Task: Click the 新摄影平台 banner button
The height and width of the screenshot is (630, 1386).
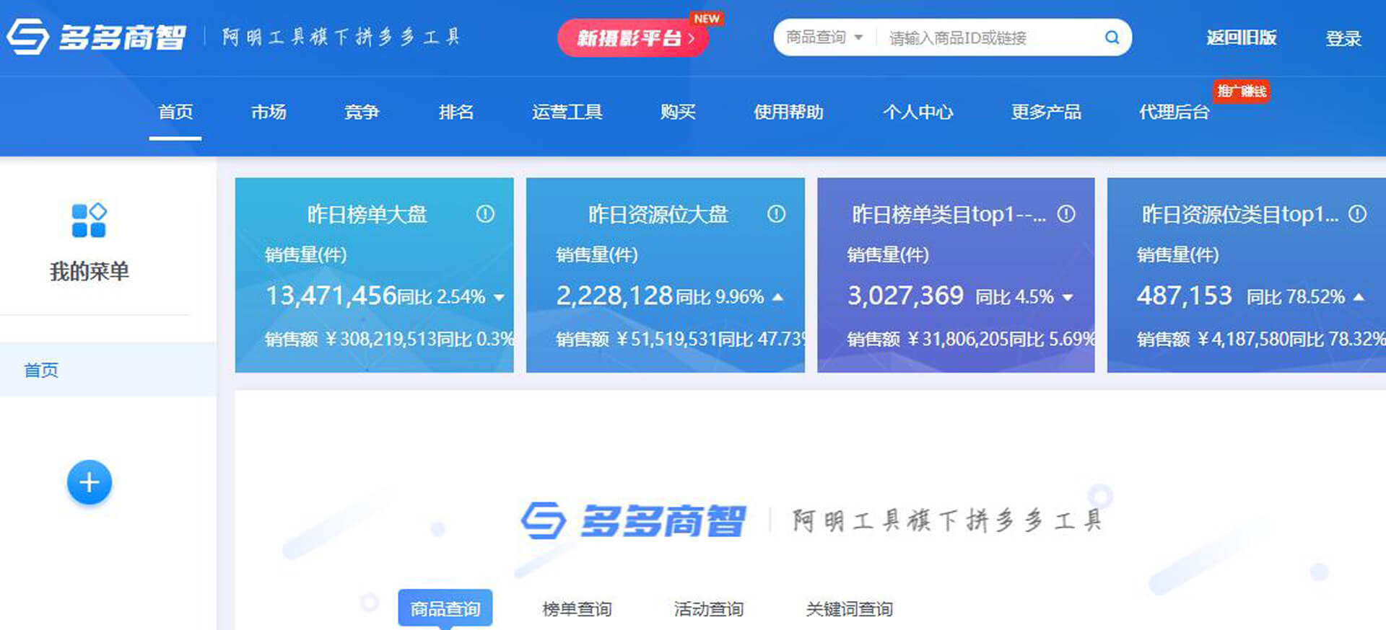Action: coord(632,37)
